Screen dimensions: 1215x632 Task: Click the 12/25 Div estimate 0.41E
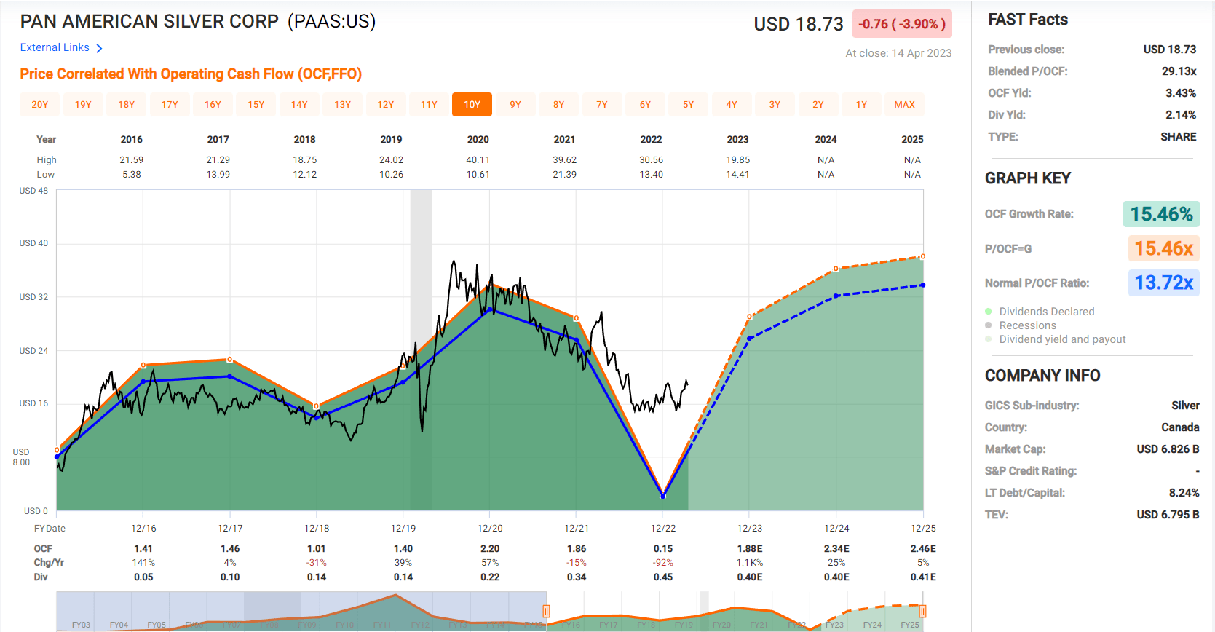pyautogui.click(x=923, y=577)
